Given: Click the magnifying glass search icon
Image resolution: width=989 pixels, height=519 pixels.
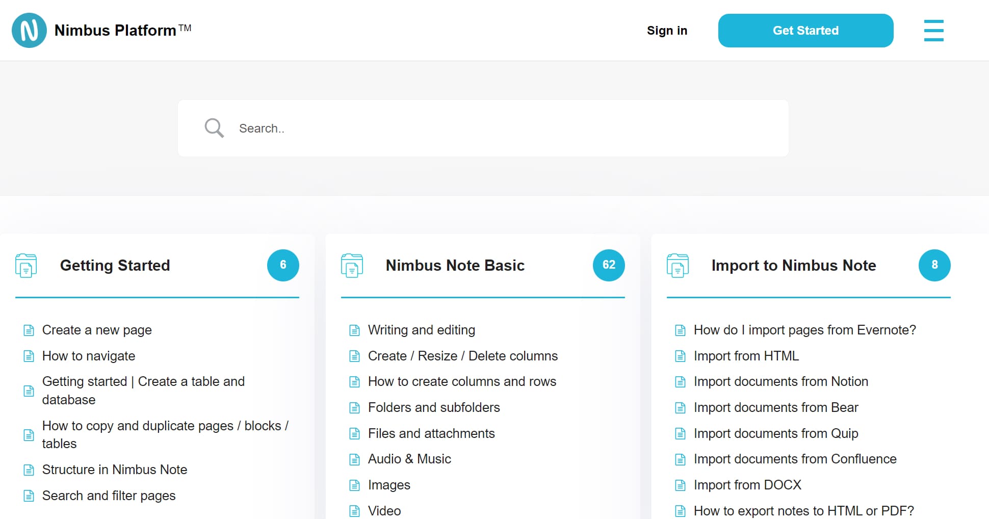Looking at the screenshot, I should [214, 128].
